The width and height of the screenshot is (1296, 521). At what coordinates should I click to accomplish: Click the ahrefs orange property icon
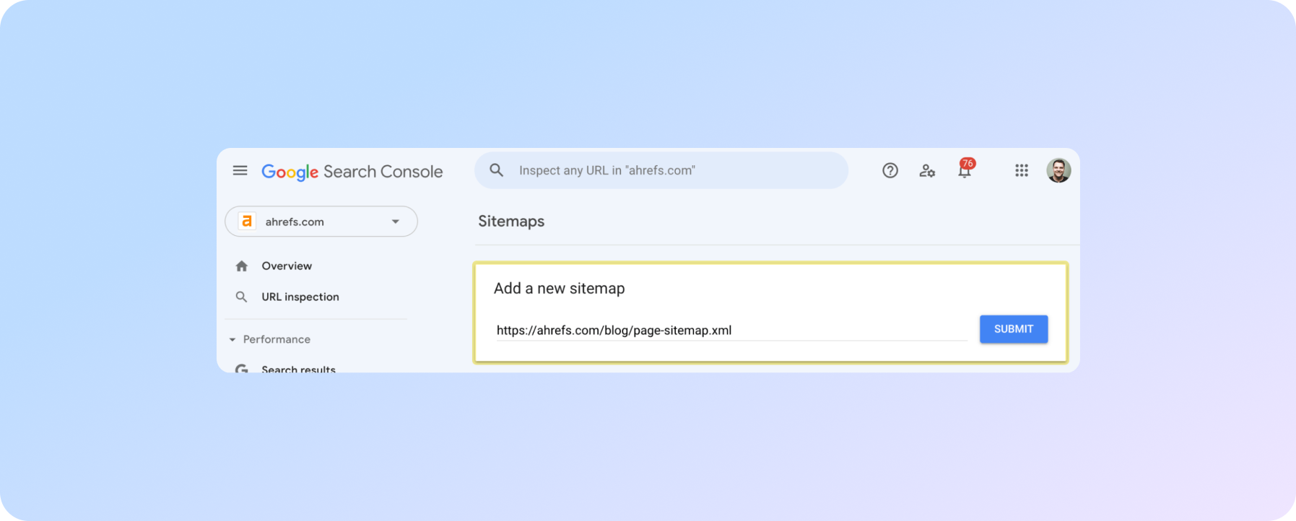coord(247,222)
